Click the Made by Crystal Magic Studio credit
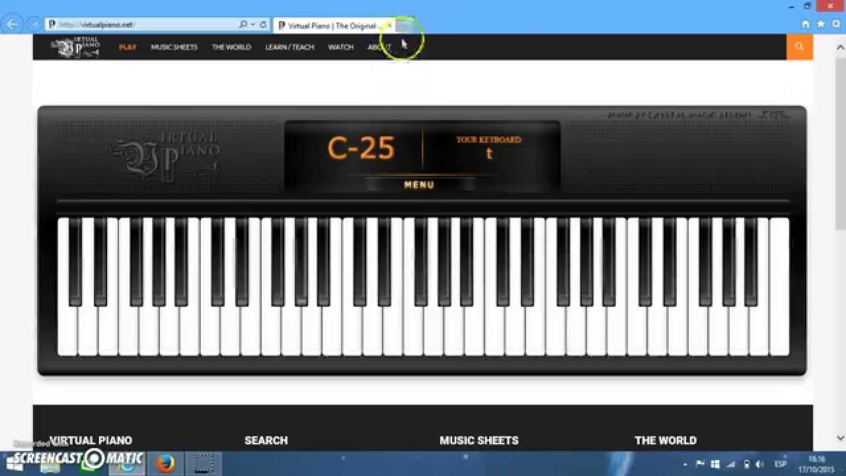 point(698,115)
